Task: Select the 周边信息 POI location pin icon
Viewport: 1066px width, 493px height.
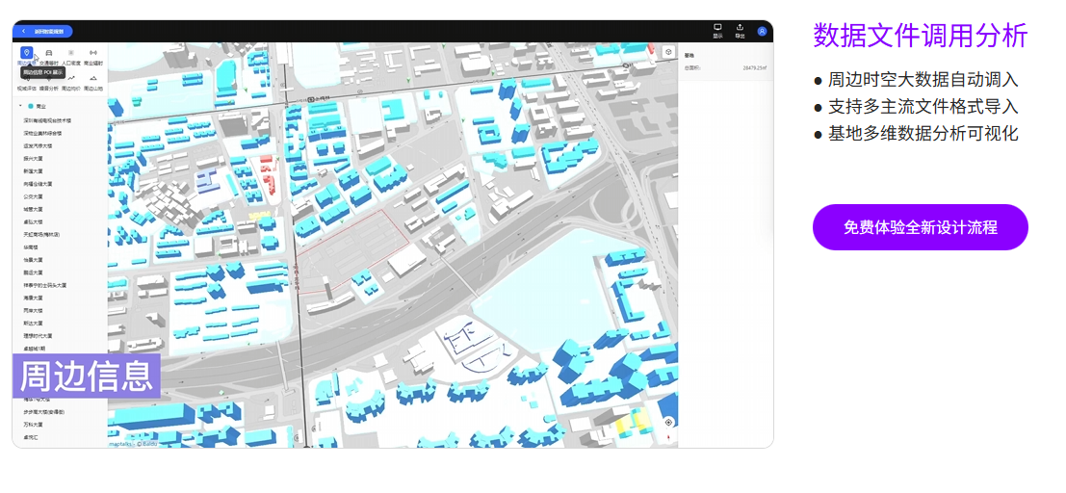Action: coord(26,53)
